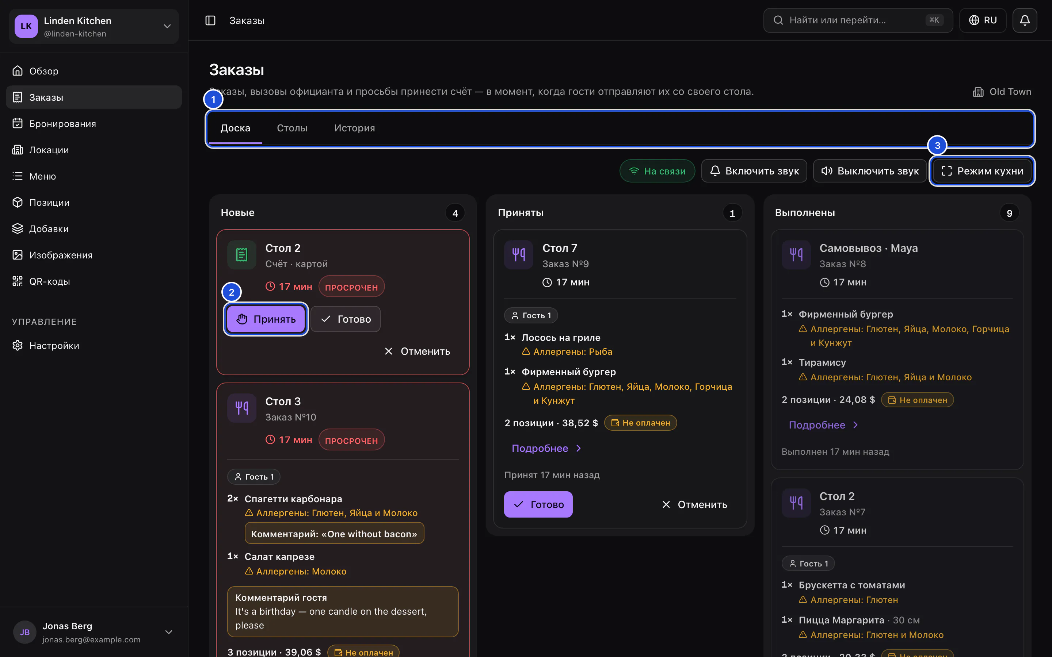Mark Стол 2 bill request as Готово

click(346, 319)
